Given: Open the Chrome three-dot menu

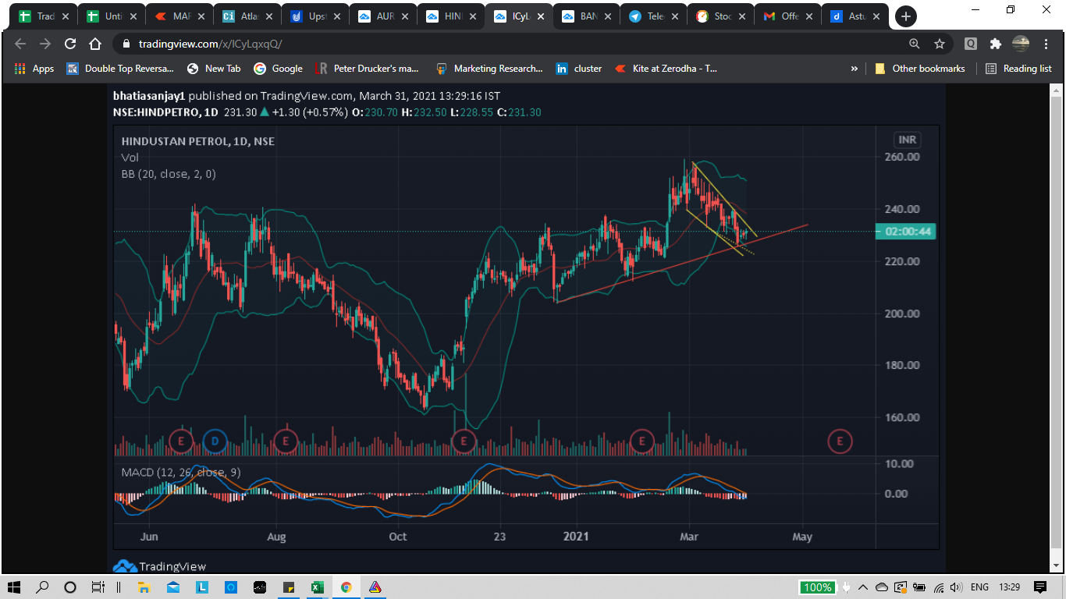Looking at the screenshot, I should pyautogui.click(x=1046, y=44).
